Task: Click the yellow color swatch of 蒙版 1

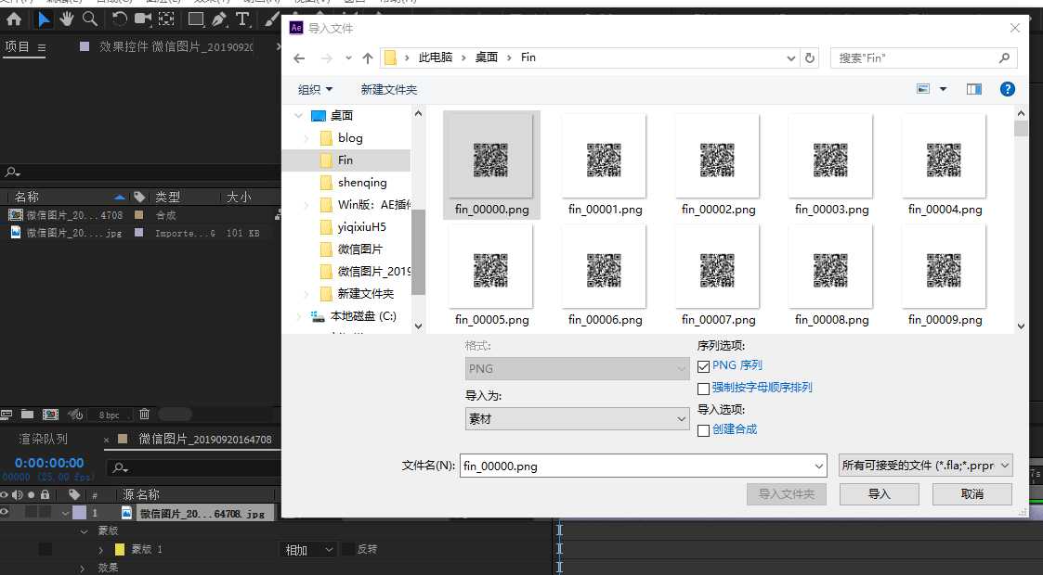Action: pos(119,550)
